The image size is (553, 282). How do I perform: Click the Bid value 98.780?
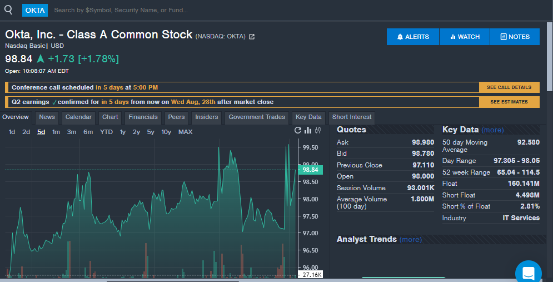423,154
